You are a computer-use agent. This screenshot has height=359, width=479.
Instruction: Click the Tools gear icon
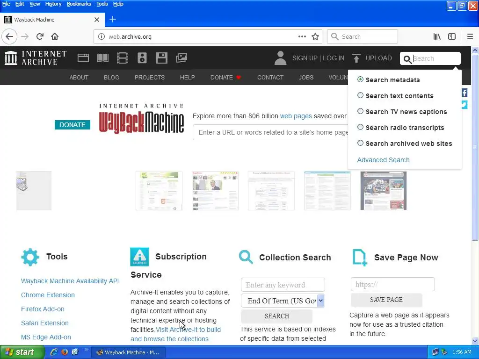click(30, 257)
